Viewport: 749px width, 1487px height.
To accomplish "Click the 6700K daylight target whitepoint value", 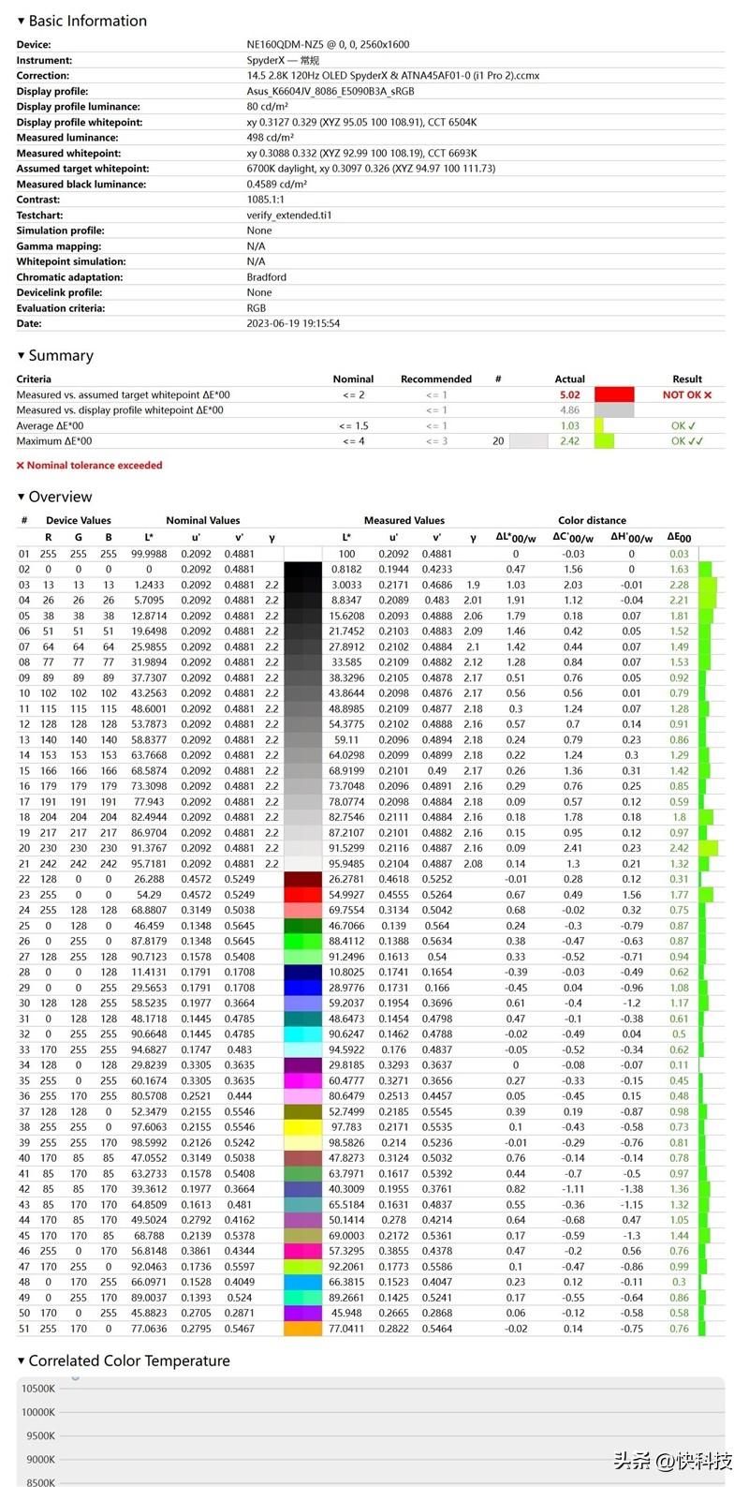I will 371,169.
